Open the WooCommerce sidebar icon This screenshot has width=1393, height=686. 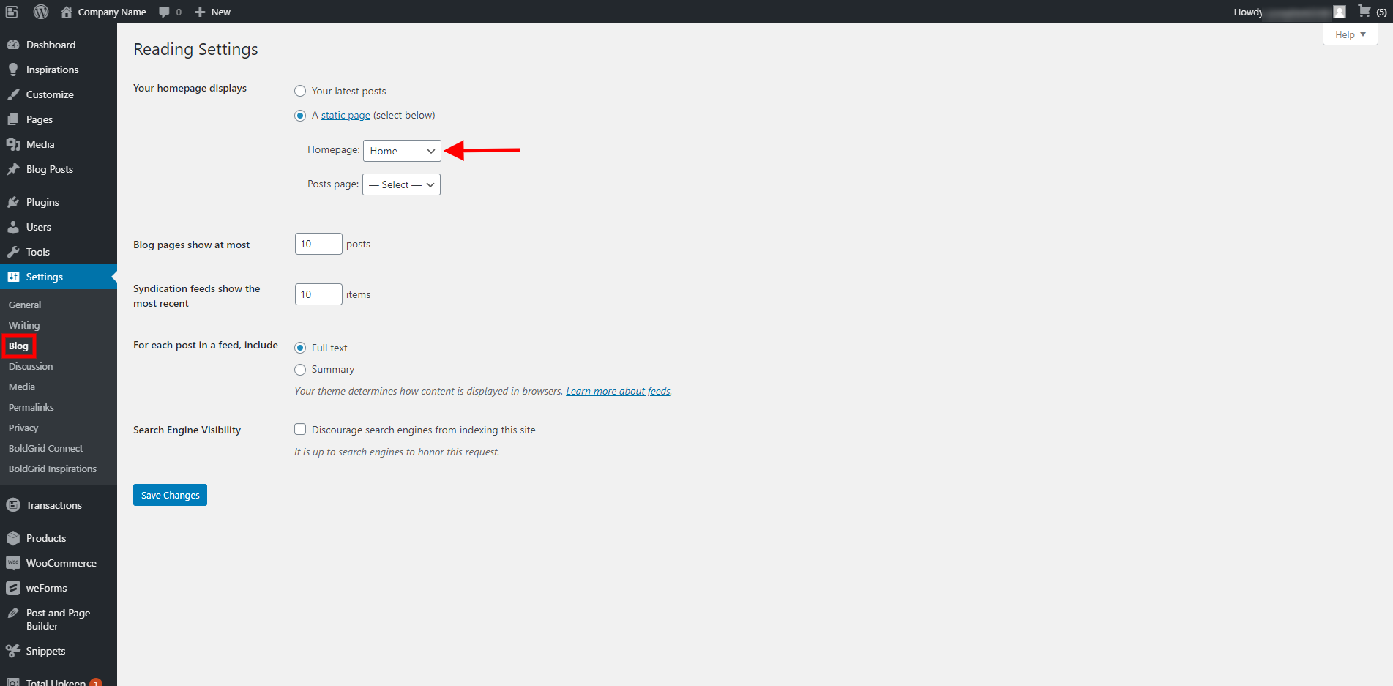tap(15, 563)
